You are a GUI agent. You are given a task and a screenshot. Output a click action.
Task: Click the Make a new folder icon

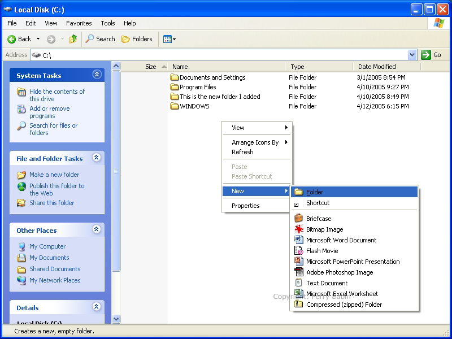coord(21,175)
